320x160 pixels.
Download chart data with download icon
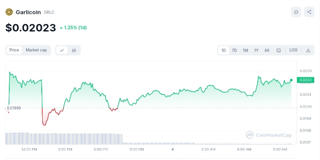coord(308,50)
